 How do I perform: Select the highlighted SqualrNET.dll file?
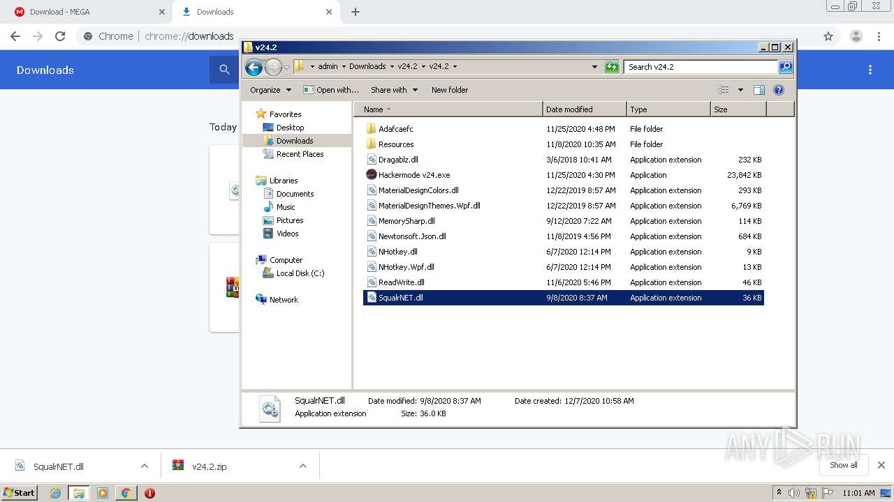[563, 298]
